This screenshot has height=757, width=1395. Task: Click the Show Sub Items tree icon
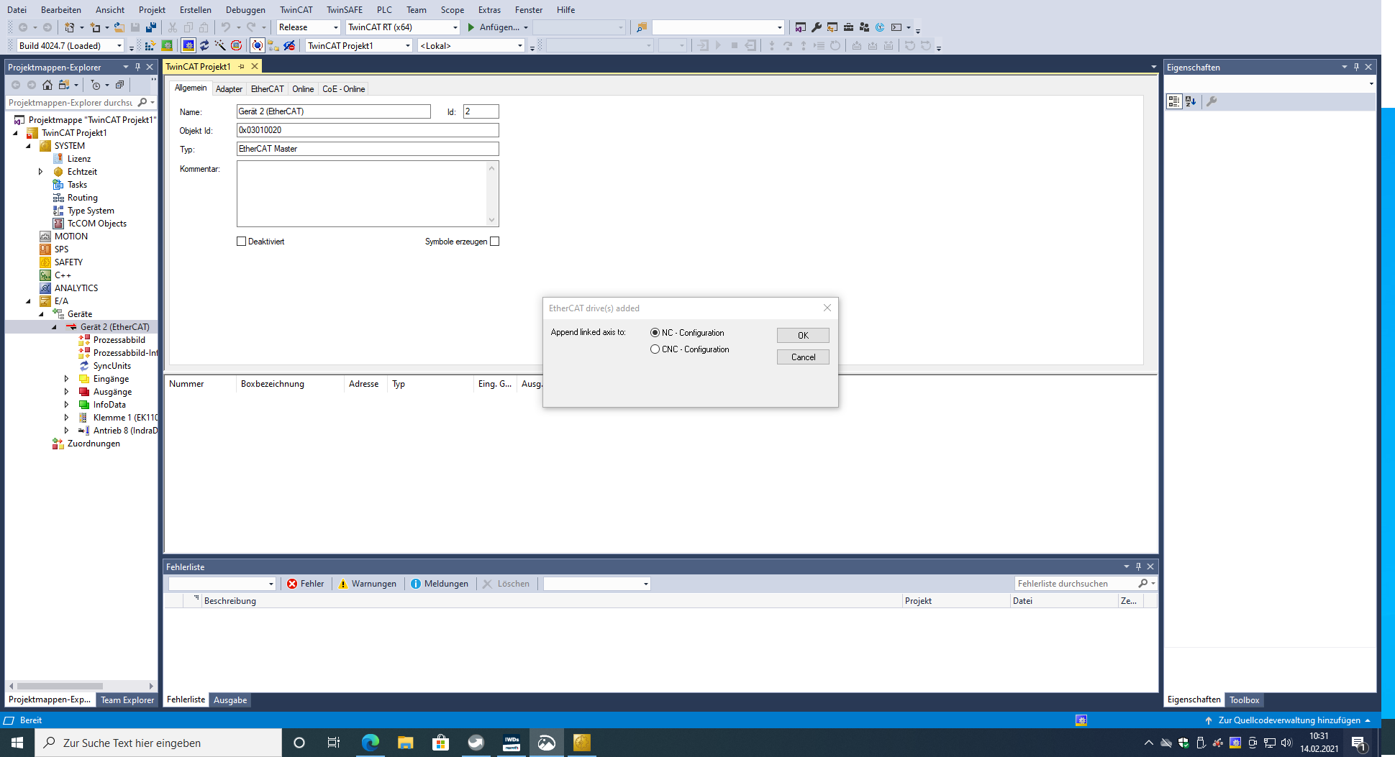coord(273,45)
